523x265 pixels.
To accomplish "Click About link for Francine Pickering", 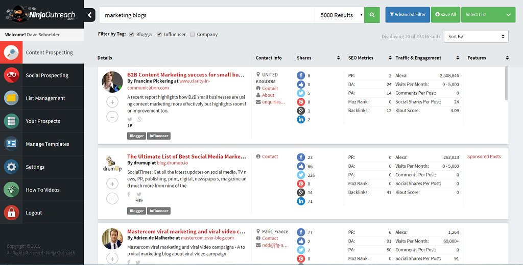I will [268, 95].
